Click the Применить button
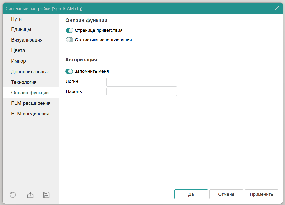 point(261,194)
